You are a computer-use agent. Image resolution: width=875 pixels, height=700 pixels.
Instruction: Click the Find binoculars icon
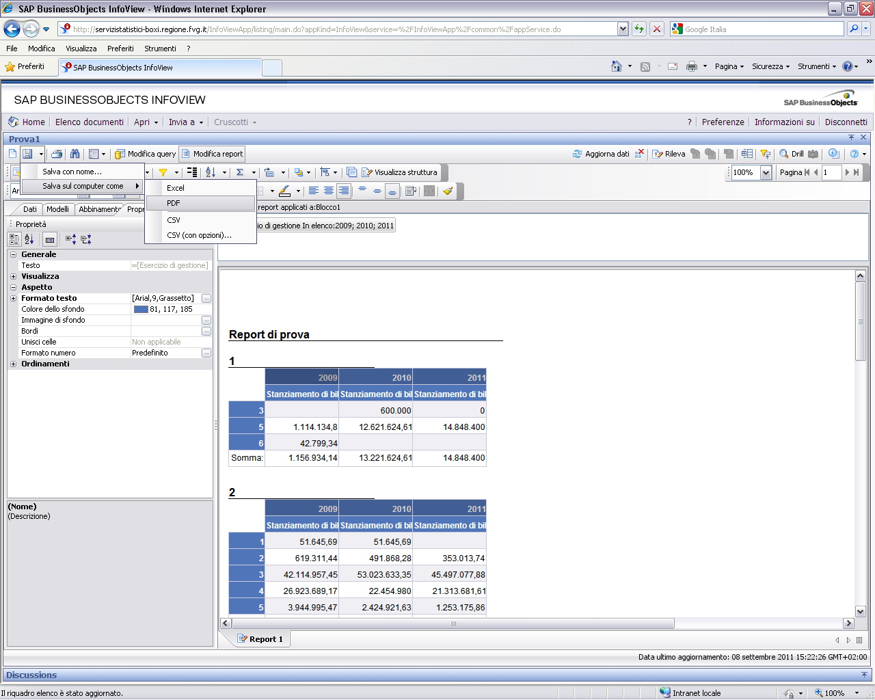(x=75, y=154)
